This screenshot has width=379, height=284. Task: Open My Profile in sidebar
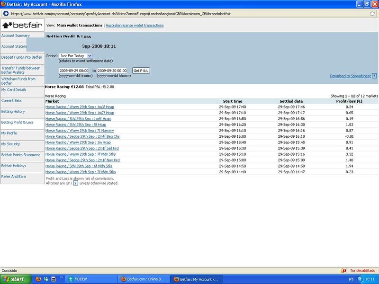point(9,133)
